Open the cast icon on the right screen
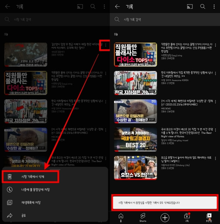The height and width of the screenshot is (224, 220). [189, 7]
